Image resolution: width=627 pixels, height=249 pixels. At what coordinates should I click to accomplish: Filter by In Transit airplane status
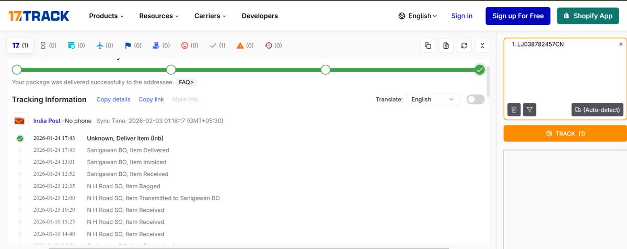(x=104, y=46)
